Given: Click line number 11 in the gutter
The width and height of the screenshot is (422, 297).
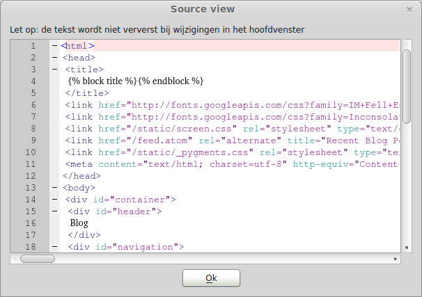Looking at the screenshot, I should pyautogui.click(x=31, y=164).
